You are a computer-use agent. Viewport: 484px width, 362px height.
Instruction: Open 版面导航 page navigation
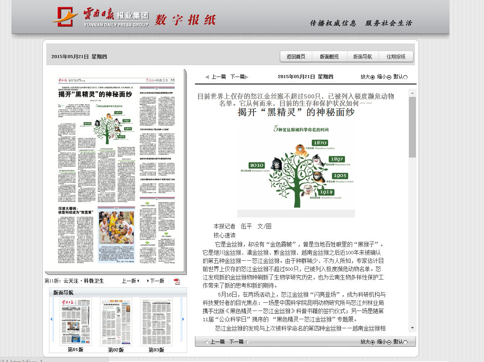[362, 56]
